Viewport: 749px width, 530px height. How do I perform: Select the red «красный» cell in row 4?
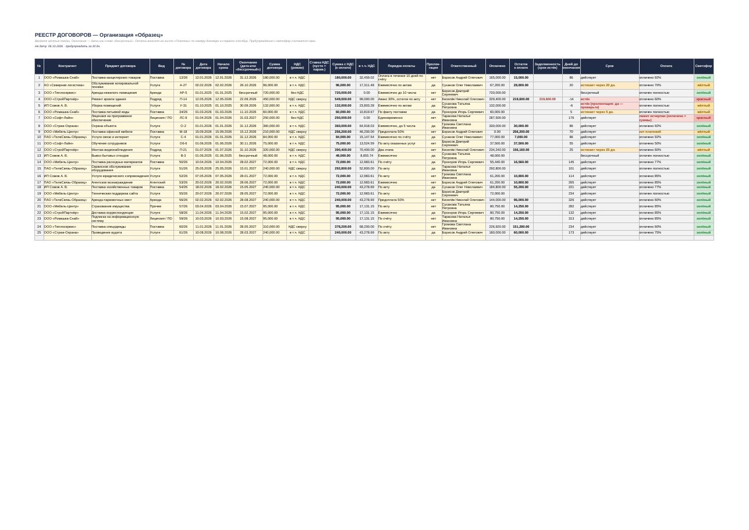(x=704, y=99)
